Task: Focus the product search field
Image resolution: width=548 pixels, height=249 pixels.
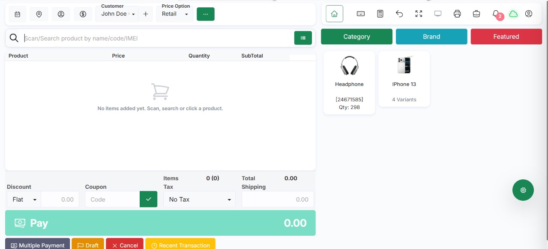Action: tap(157, 38)
